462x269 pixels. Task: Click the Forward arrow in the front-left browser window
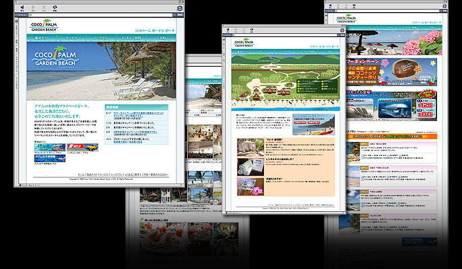33,7
